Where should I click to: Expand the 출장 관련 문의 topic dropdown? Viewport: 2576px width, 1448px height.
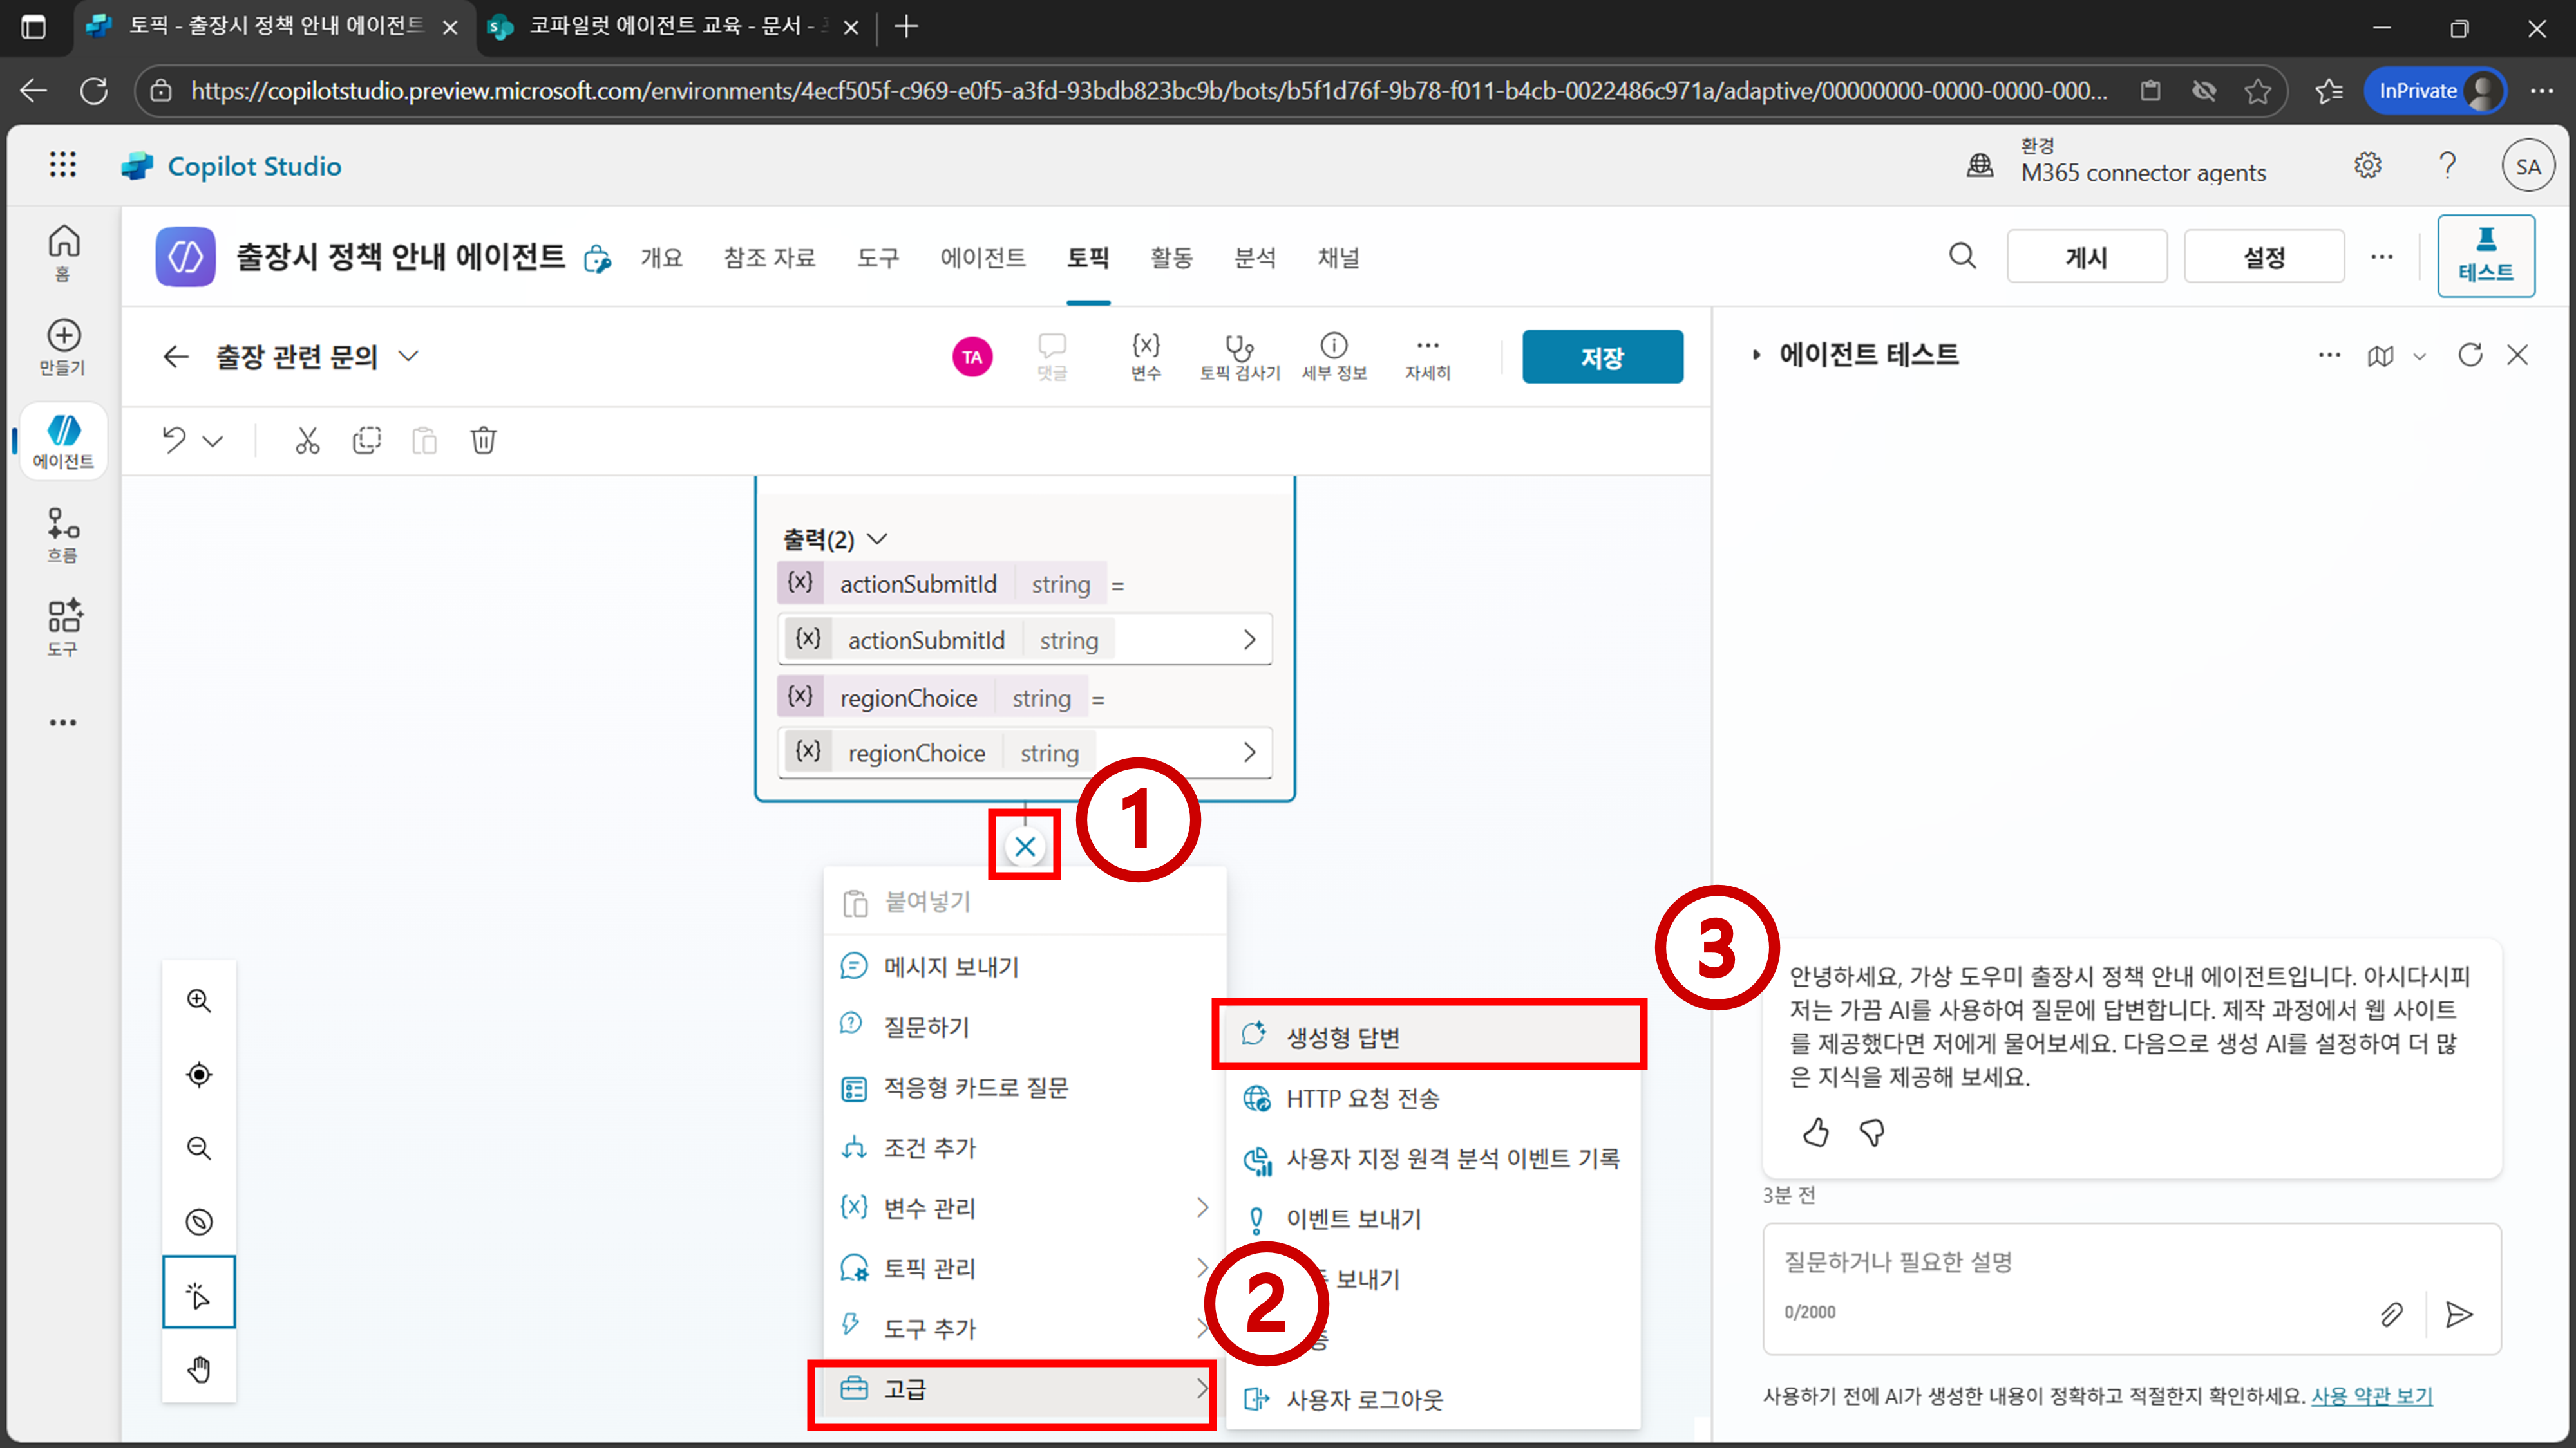409,356
